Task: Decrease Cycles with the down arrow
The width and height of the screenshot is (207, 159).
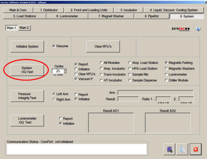Action: point(65,72)
